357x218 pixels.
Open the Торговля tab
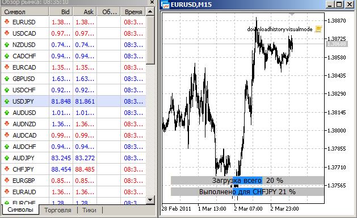pos(57,210)
